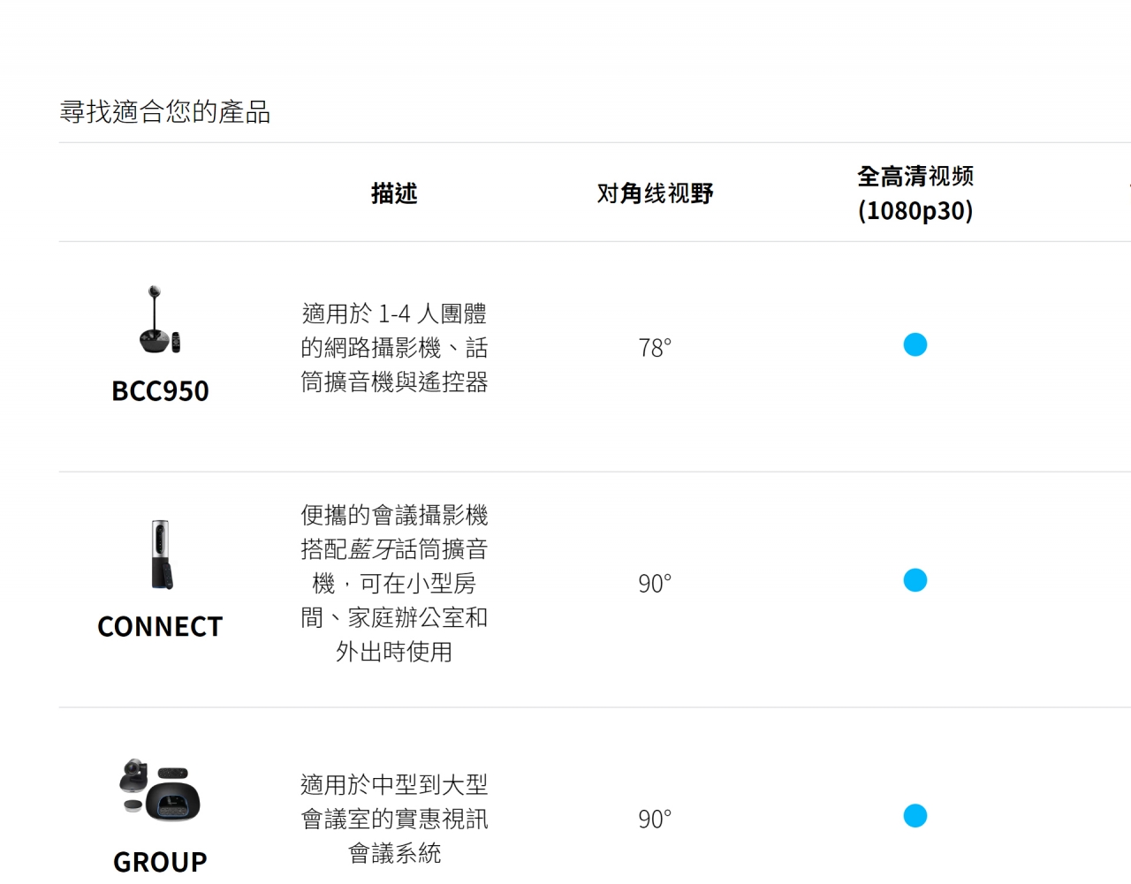Click the 对角线视野 column header

pyautogui.click(x=655, y=193)
